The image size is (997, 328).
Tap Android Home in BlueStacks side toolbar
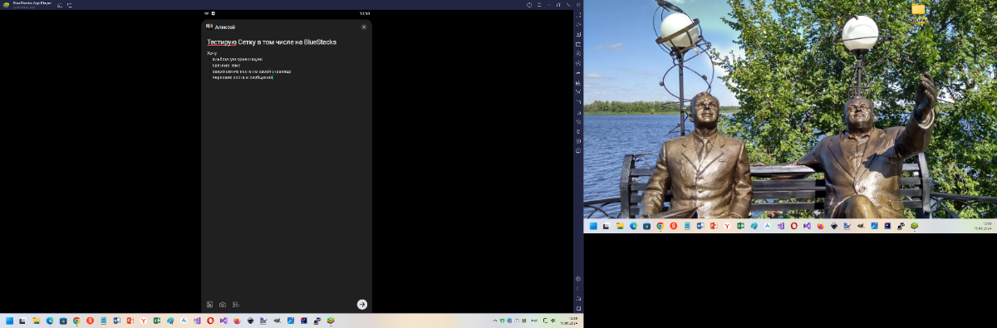point(578,299)
